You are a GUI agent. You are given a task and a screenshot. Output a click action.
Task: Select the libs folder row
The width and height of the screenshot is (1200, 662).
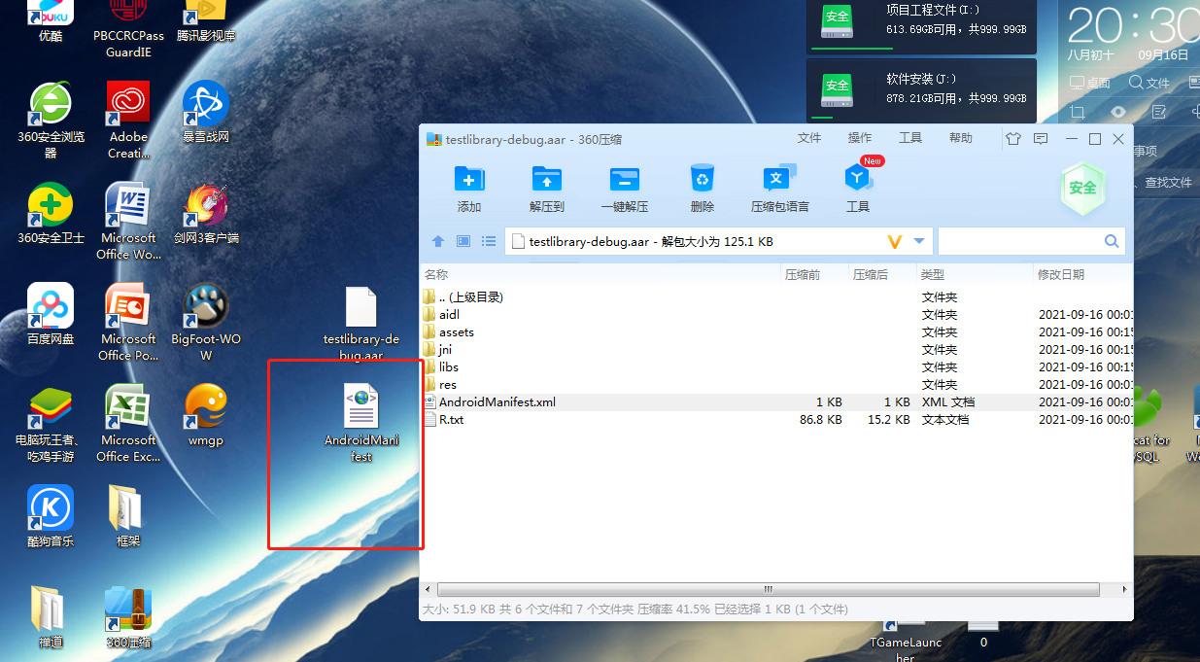(776, 367)
